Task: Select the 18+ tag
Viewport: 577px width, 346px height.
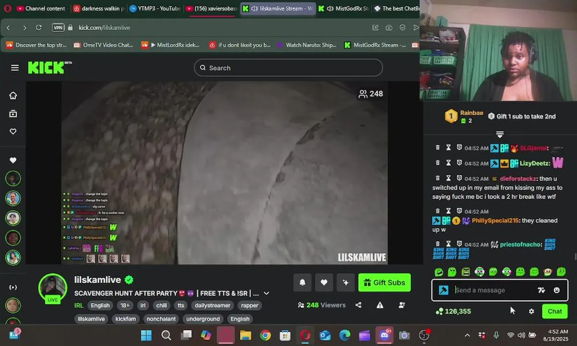Action: 125,305
